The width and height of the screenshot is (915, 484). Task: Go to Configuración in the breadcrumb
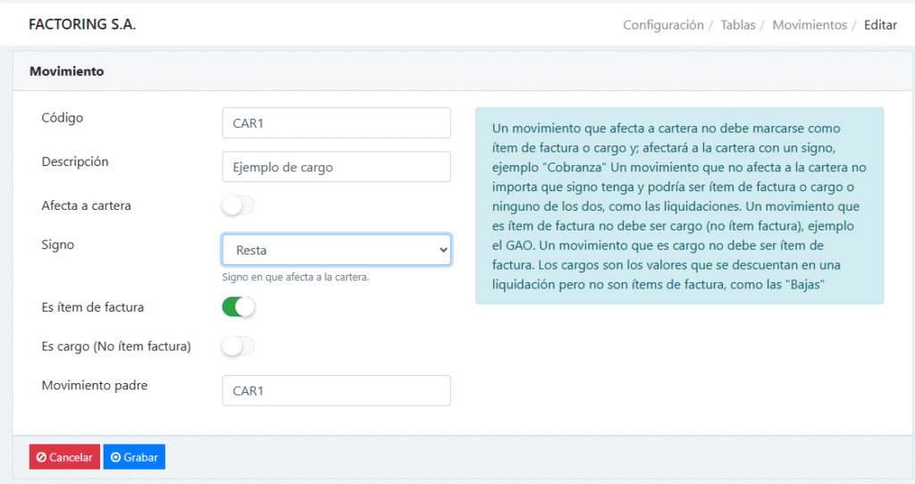point(663,25)
